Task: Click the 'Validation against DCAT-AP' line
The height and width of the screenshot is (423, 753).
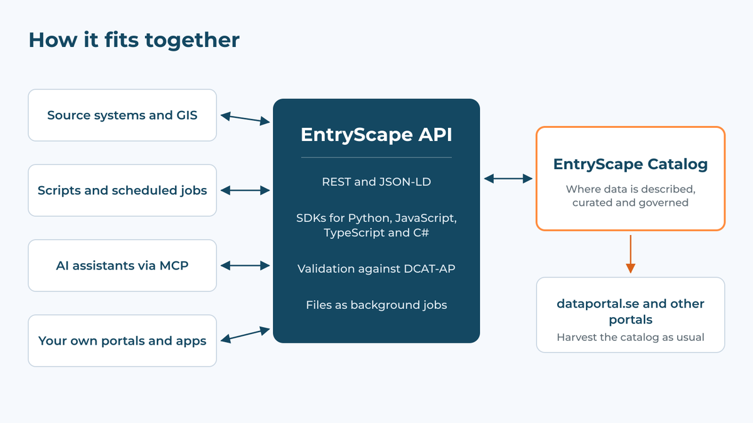Action: click(376, 269)
